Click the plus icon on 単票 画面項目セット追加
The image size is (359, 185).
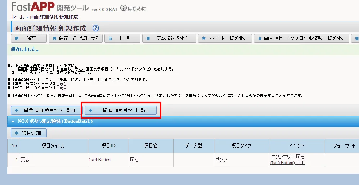[17, 110]
